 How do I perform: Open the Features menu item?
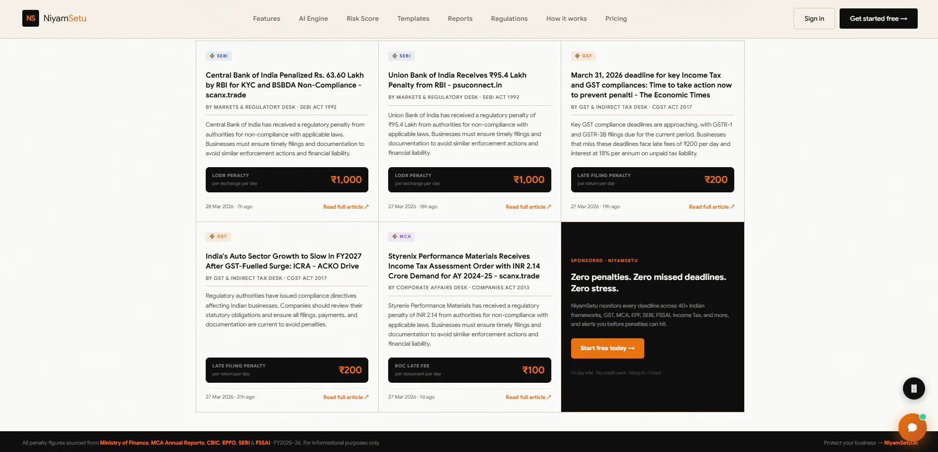[x=267, y=19]
